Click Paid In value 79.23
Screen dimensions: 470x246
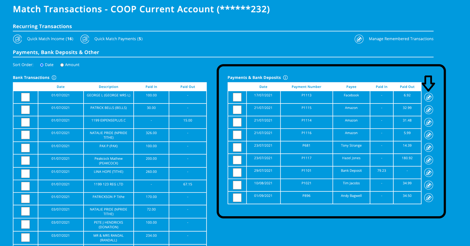point(382,171)
